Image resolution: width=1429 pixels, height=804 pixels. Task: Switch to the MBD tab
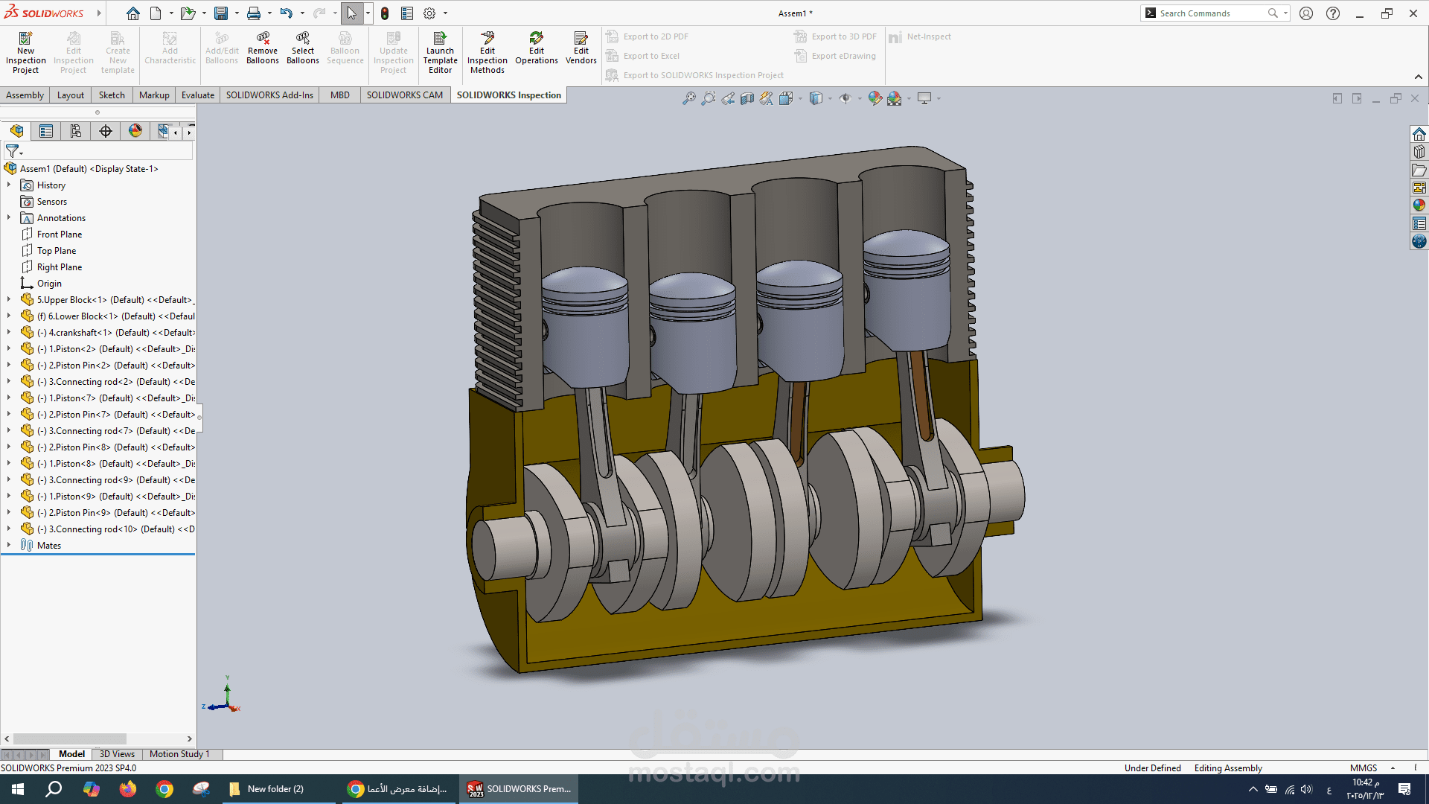pyautogui.click(x=340, y=95)
